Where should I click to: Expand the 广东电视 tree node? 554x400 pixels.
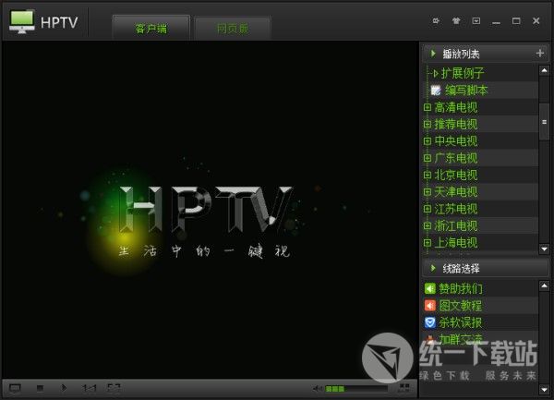point(428,158)
